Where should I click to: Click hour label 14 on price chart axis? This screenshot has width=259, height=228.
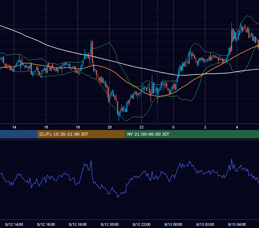pyautogui.click(x=14, y=127)
